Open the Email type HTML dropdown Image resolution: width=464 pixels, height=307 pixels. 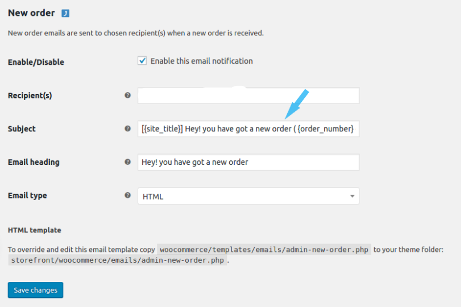pos(248,196)
